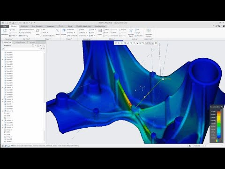Click the Copy Geometry button
This screenshot has width=225, height=169.
tap(25, 33)
